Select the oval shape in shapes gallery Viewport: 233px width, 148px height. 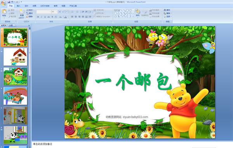coord(130,10)
